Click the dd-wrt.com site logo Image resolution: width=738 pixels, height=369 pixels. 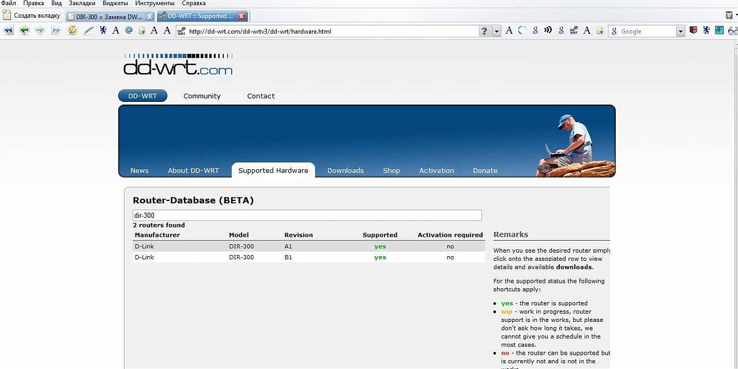pos(178,65)
